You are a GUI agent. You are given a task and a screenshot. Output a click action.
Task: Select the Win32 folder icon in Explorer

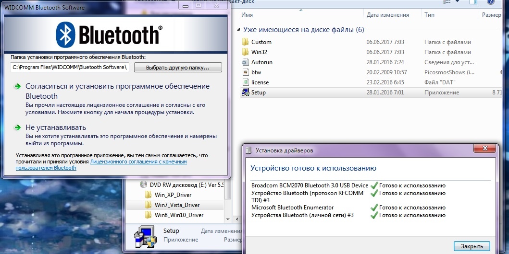tap(245, 52)
